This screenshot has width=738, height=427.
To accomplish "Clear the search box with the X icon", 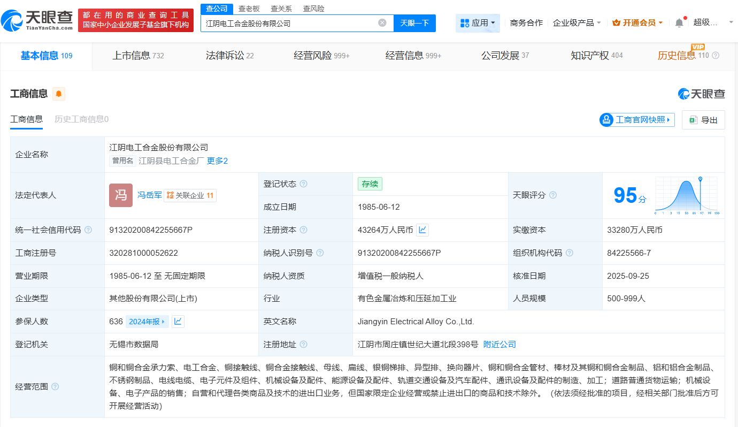I will pyautogui.click(x=382, y=23).
